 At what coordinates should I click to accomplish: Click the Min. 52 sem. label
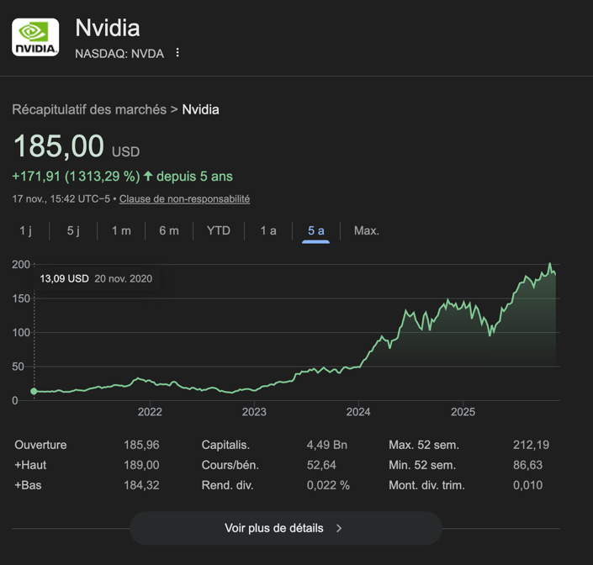coord(422,465)
